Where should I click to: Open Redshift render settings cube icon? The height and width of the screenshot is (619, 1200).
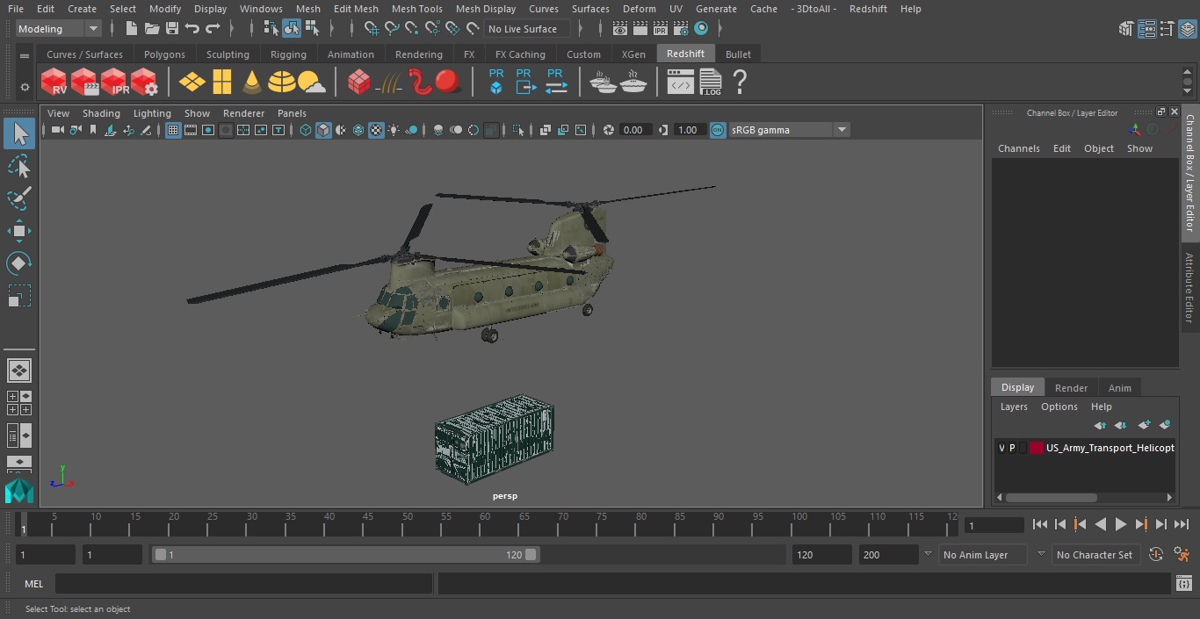click(144, 83)
